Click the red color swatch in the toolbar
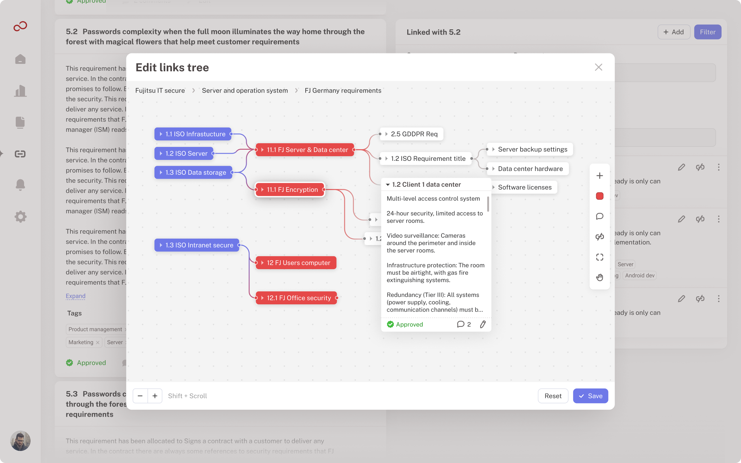This screenshot has width=741, height=463. coord(599,196)
